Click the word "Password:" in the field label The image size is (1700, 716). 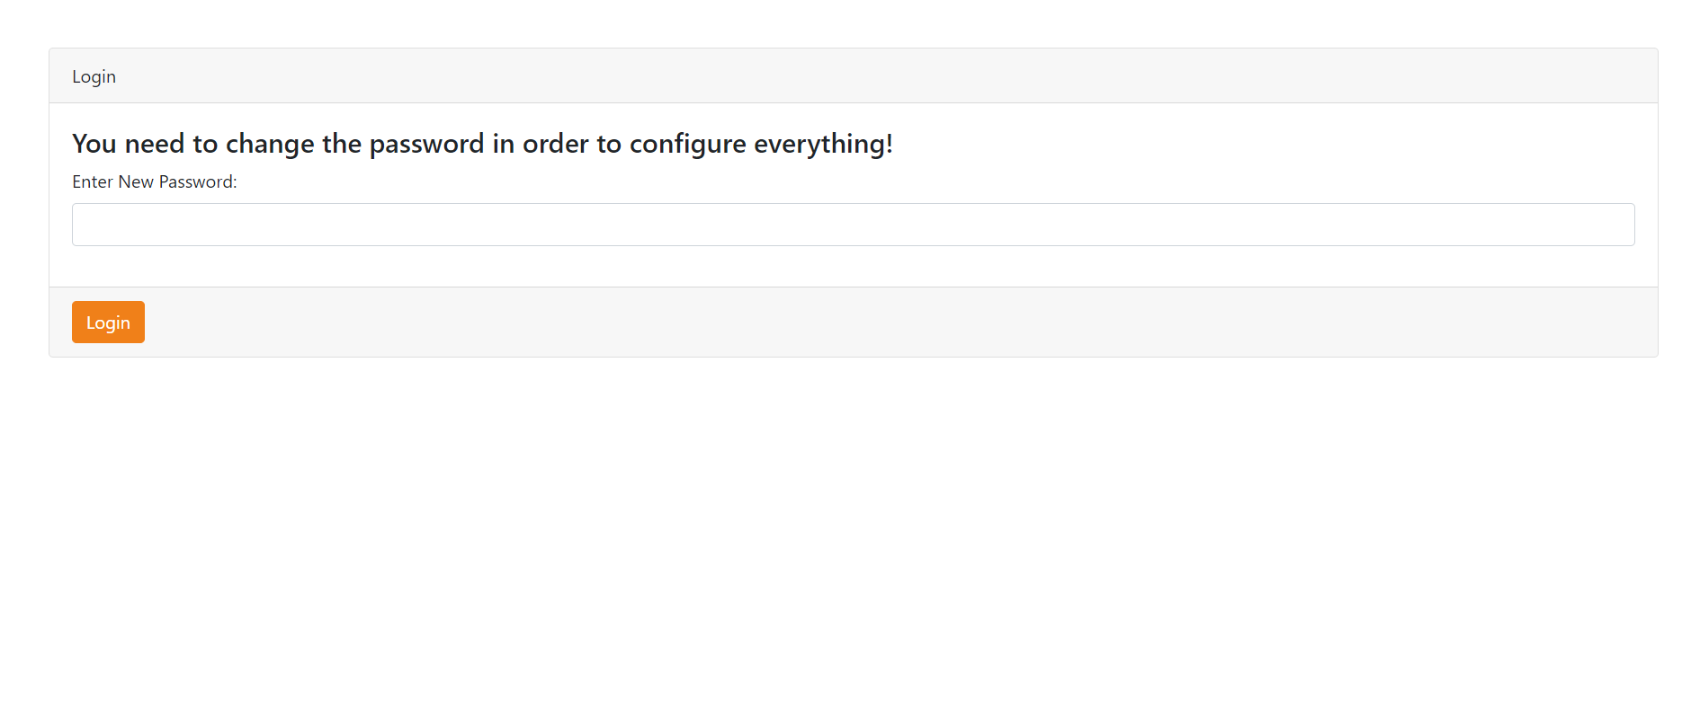pyautogui.click(x=198, y=182)
